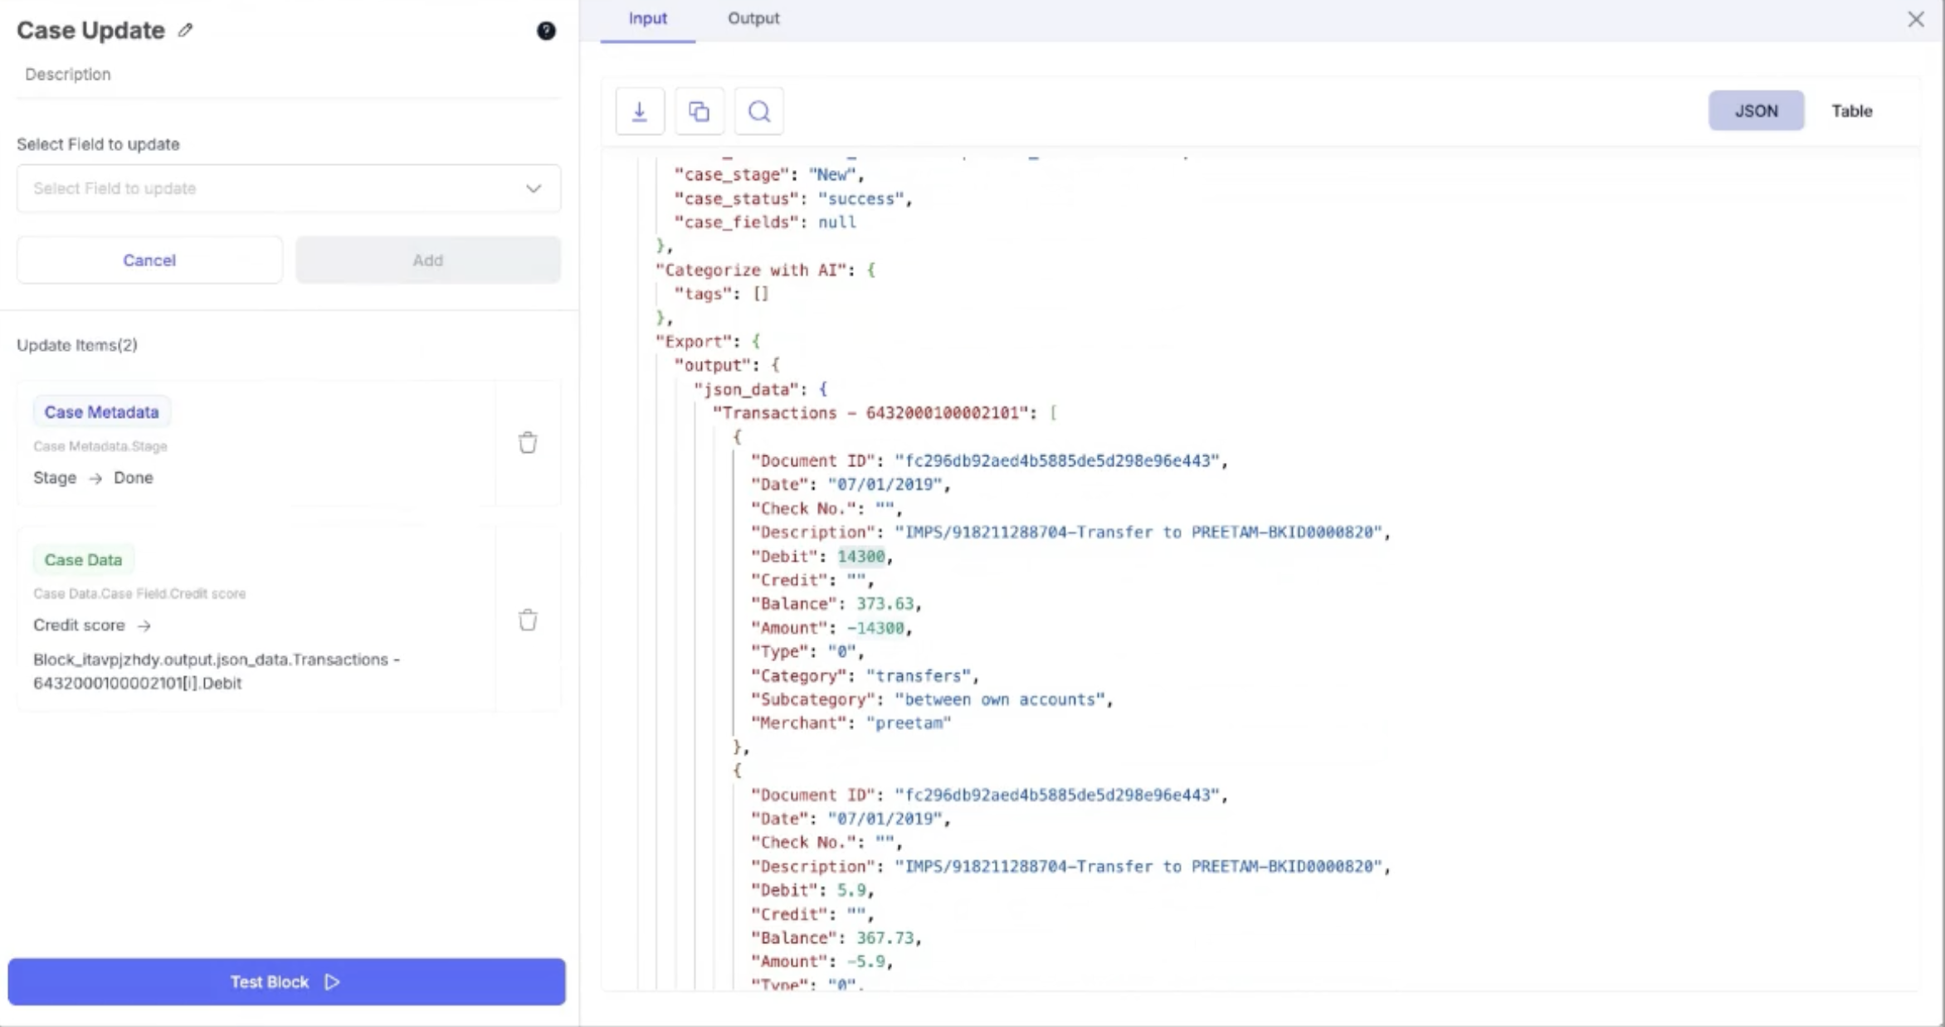This screenshot has height=1027, width=1945.
Task: Select the Case Metadata tag
Action: (x=101, y=412)
